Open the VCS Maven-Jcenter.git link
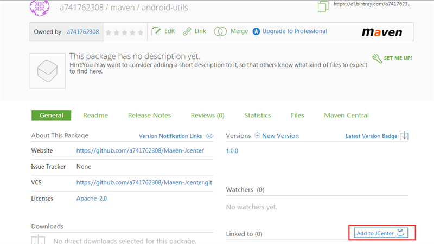The width and height of the screenshot is (434, 244). coord(144,182)
